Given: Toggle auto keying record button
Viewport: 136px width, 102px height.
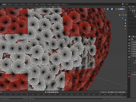Looking at the screenshot, I should [46, 92].
